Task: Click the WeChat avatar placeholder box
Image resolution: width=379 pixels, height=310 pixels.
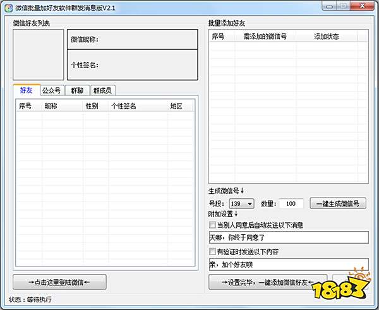Action: point(39,55)
